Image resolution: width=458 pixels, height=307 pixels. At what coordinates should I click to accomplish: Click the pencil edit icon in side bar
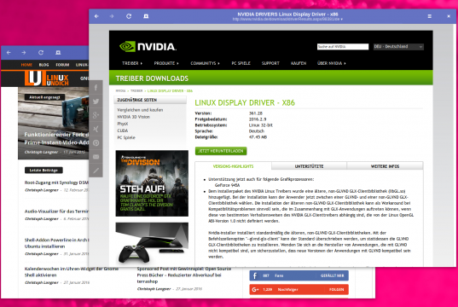pos(96,171)
